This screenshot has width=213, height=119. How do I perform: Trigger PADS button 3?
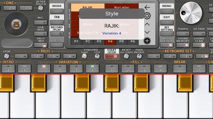[54, 56]
